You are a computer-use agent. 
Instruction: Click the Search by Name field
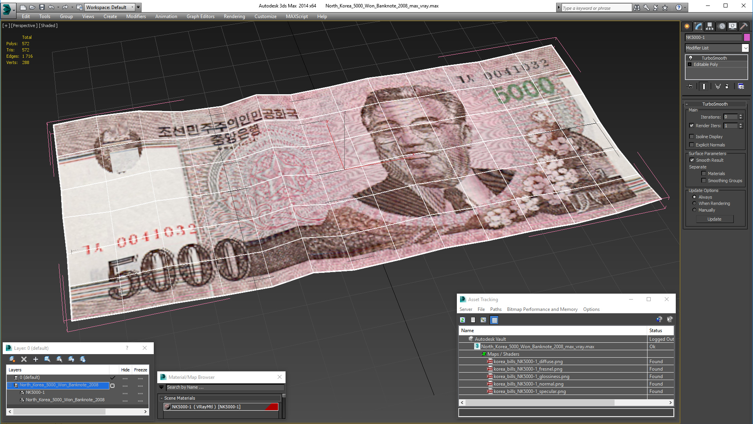click(225, 387)
